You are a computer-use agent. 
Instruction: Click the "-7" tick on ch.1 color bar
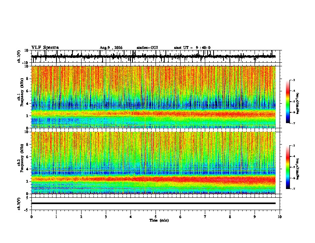(x=294, y=123)
